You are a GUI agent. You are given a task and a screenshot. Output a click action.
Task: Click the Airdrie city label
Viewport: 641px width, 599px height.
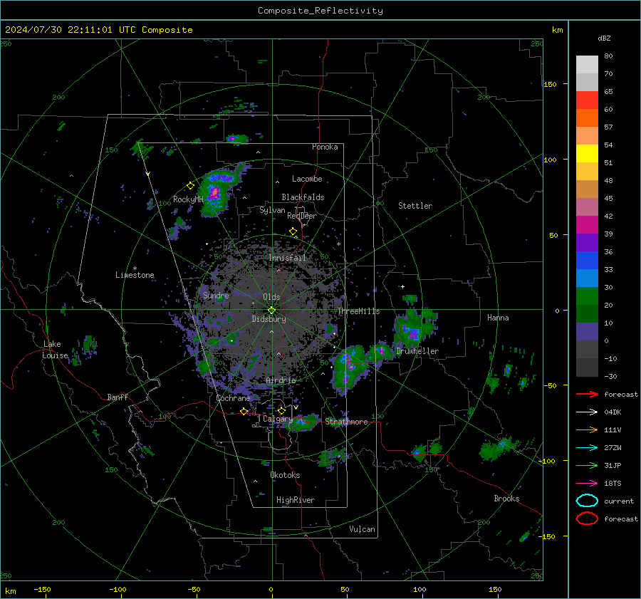coord(281,380)
